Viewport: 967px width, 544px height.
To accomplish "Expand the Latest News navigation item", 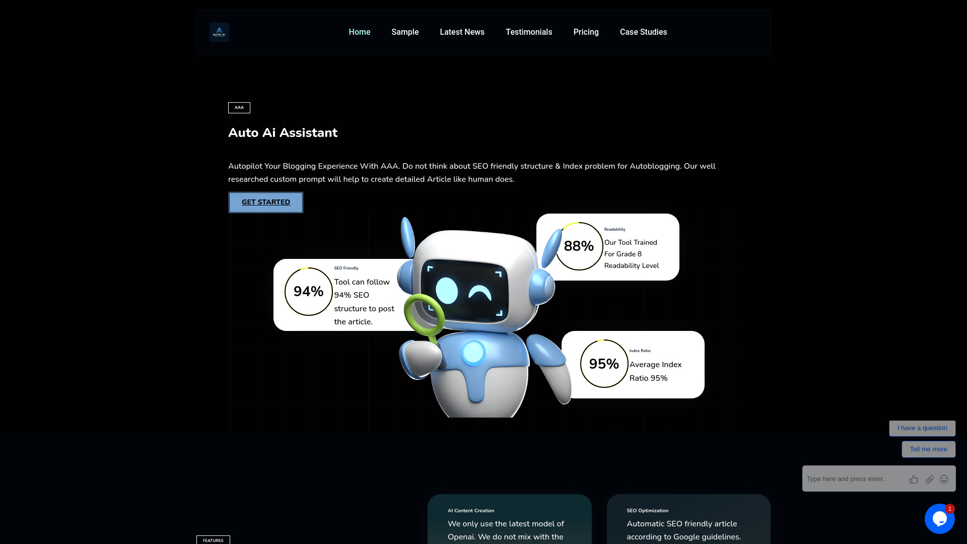I will (462, 32).
